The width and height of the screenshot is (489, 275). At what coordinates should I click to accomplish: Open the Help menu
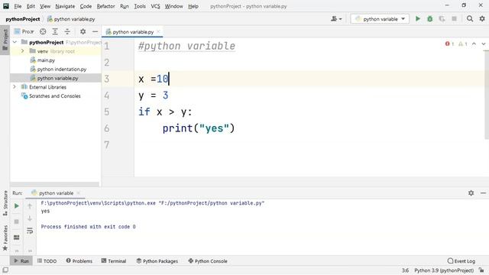pos(193,6)
